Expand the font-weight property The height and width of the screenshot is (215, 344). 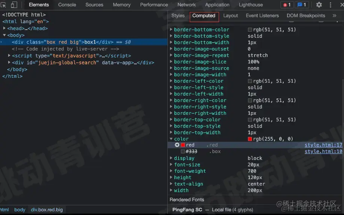coord(171,171)
